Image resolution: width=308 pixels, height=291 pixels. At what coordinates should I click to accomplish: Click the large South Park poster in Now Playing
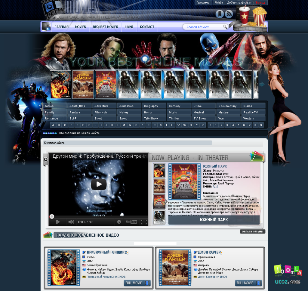click(184, 182)
